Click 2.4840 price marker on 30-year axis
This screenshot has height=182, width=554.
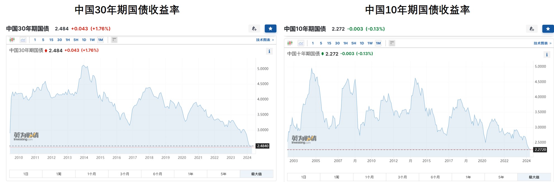point(263,146)
